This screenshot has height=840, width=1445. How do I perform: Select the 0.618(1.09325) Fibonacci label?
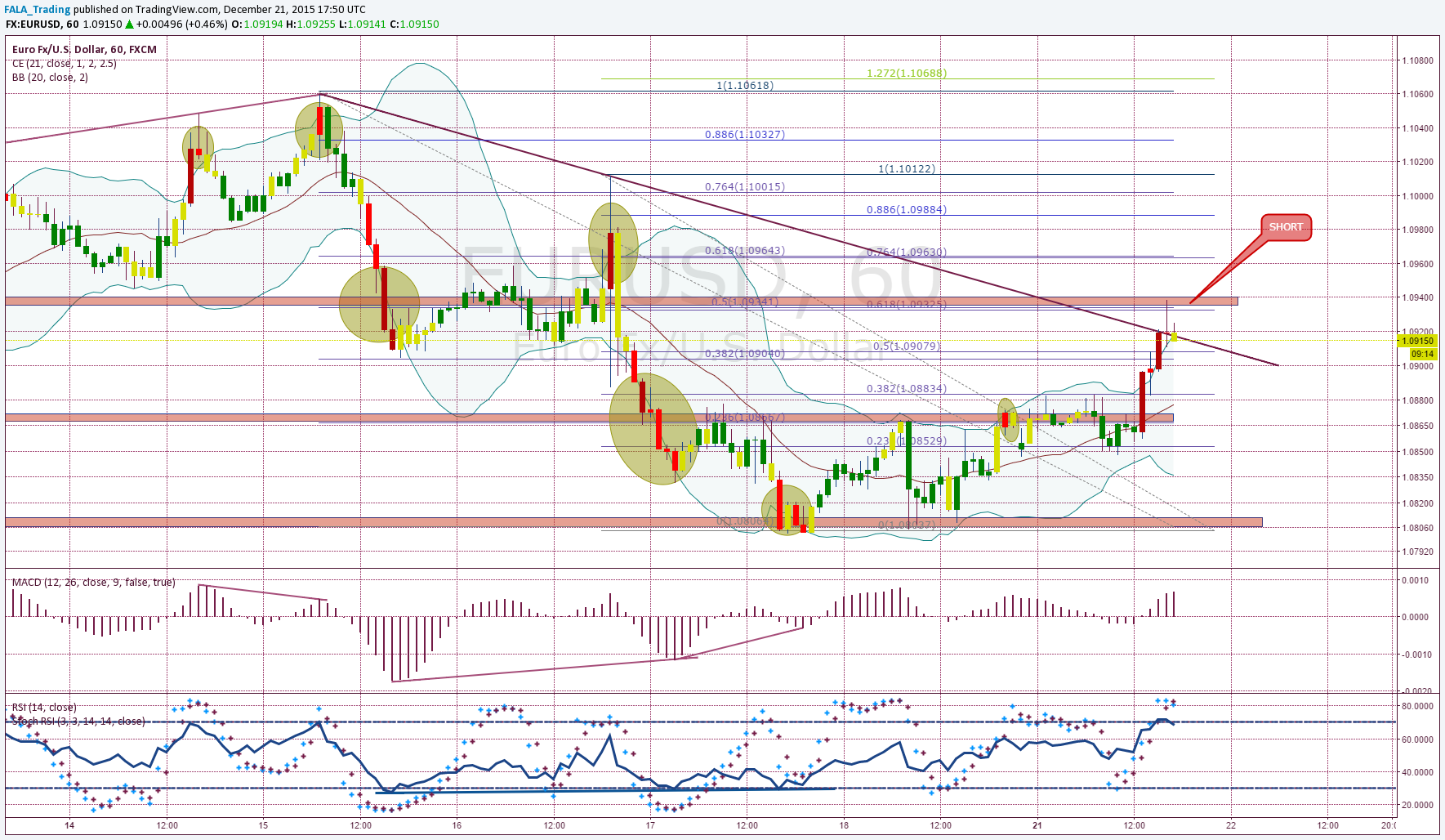907,304
